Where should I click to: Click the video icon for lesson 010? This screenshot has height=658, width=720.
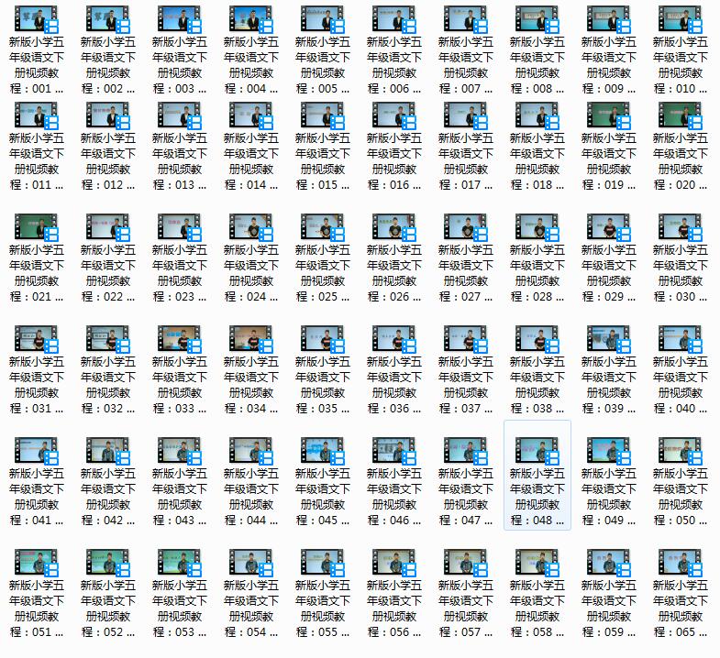(680, 19)
